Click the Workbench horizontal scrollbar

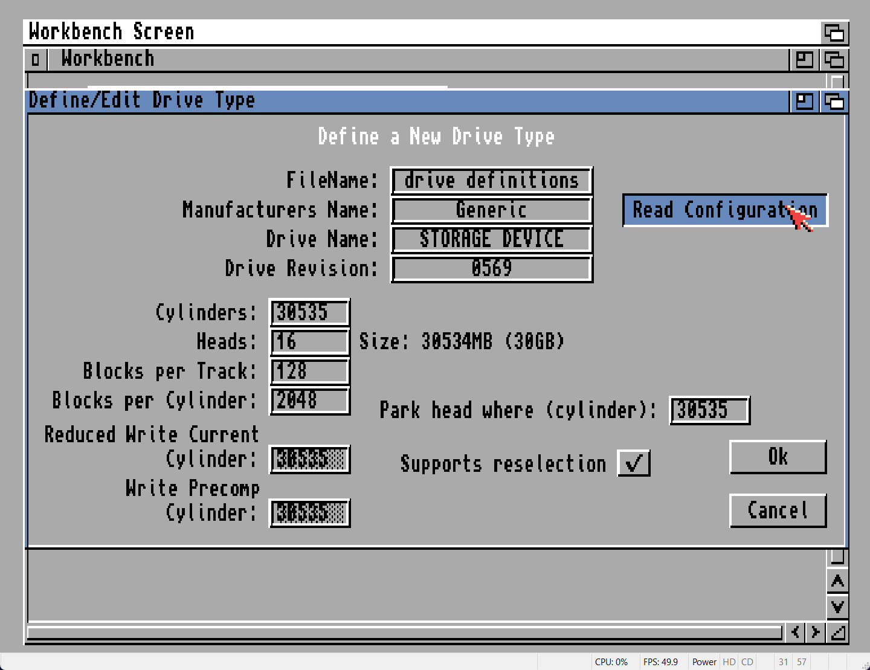click(405, 633)
